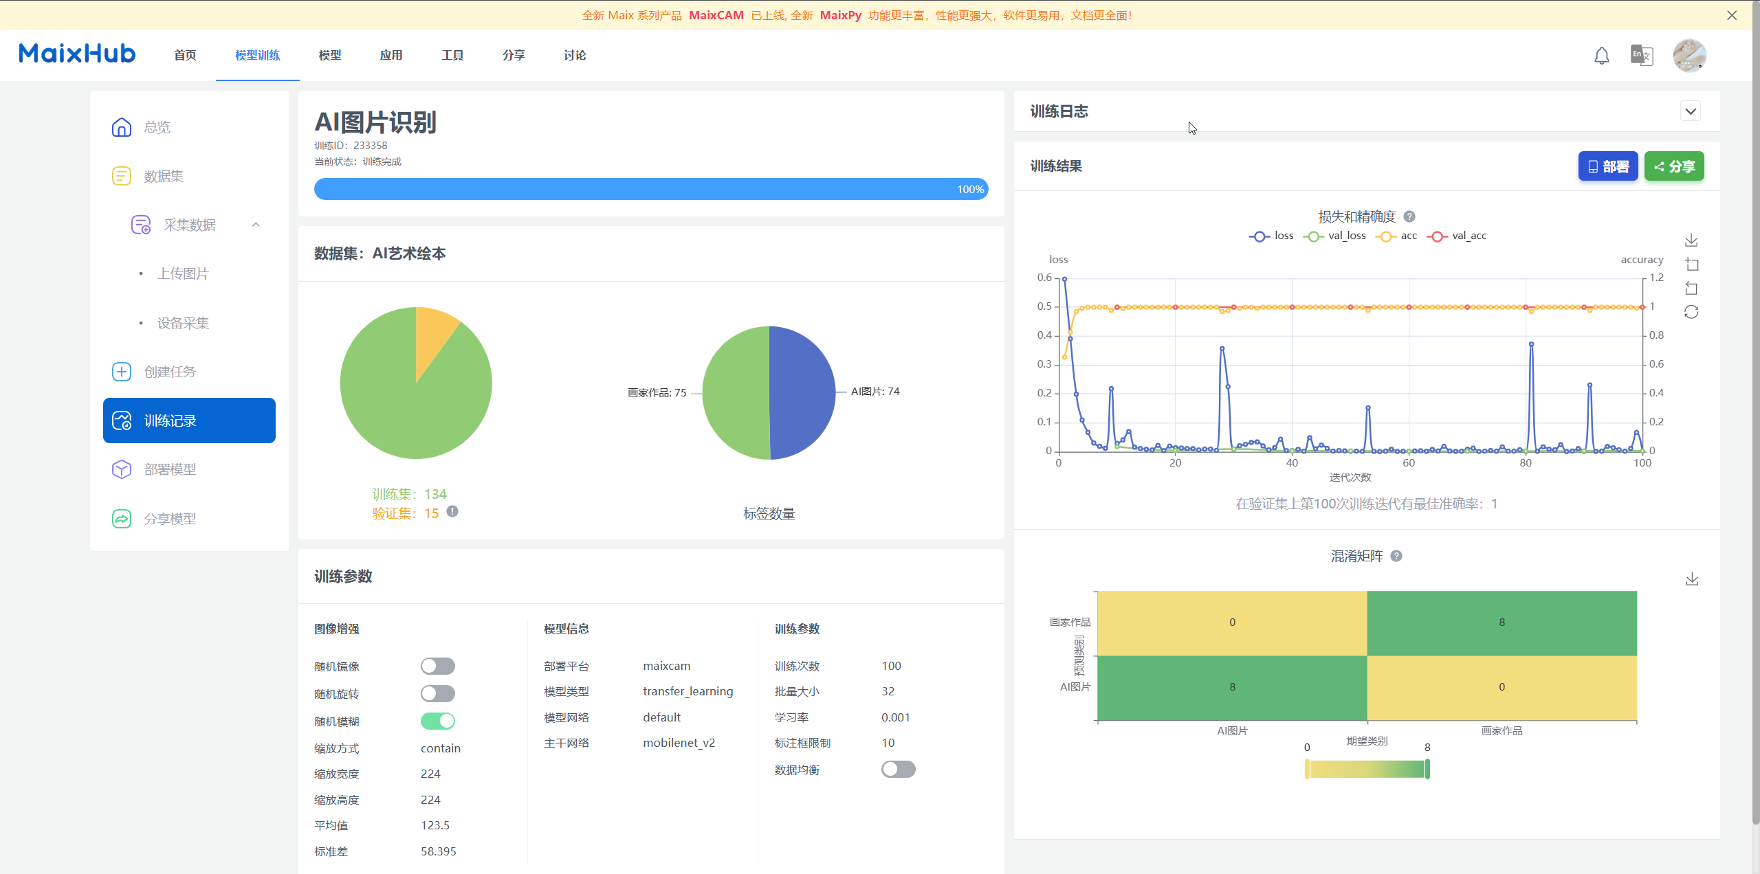Toggle the val_acc series legend

tap(1457, 236)
